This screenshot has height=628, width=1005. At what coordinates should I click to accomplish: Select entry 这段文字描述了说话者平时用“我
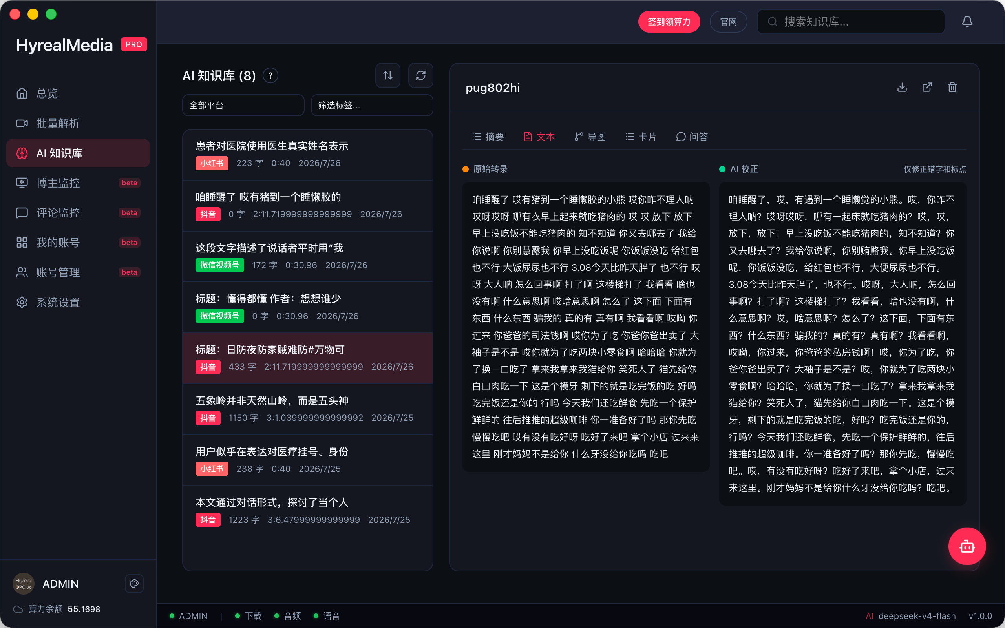point(308,257)
